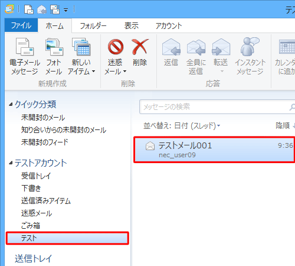Select the テスト folder
The image size is (295, 266).
pos(67,238)
